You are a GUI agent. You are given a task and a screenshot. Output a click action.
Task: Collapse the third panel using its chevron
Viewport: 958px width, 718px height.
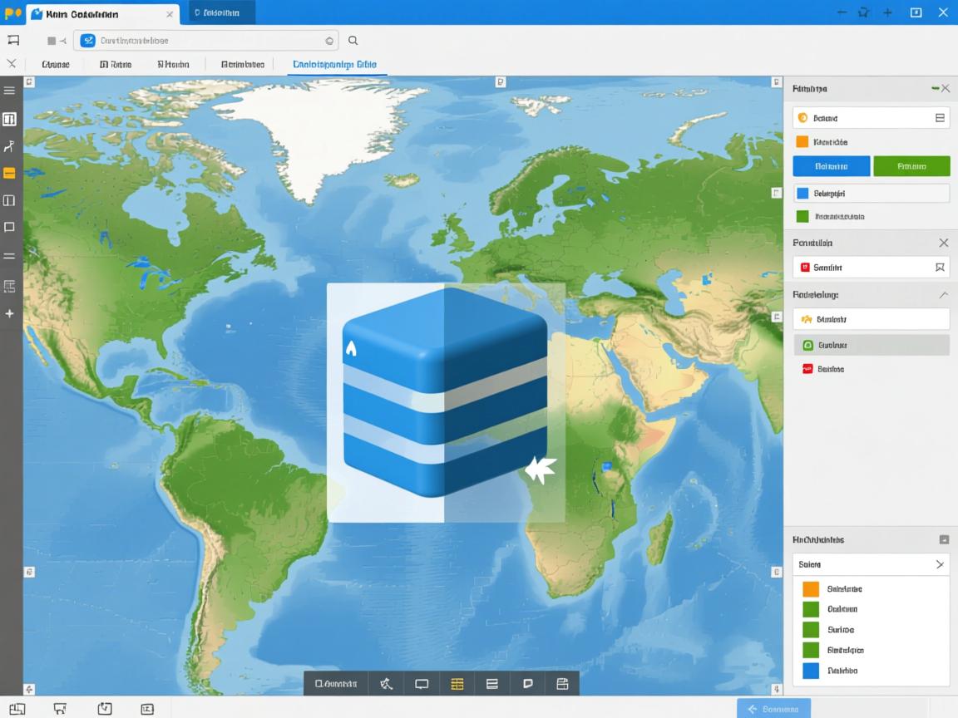(x=943, y=294)
